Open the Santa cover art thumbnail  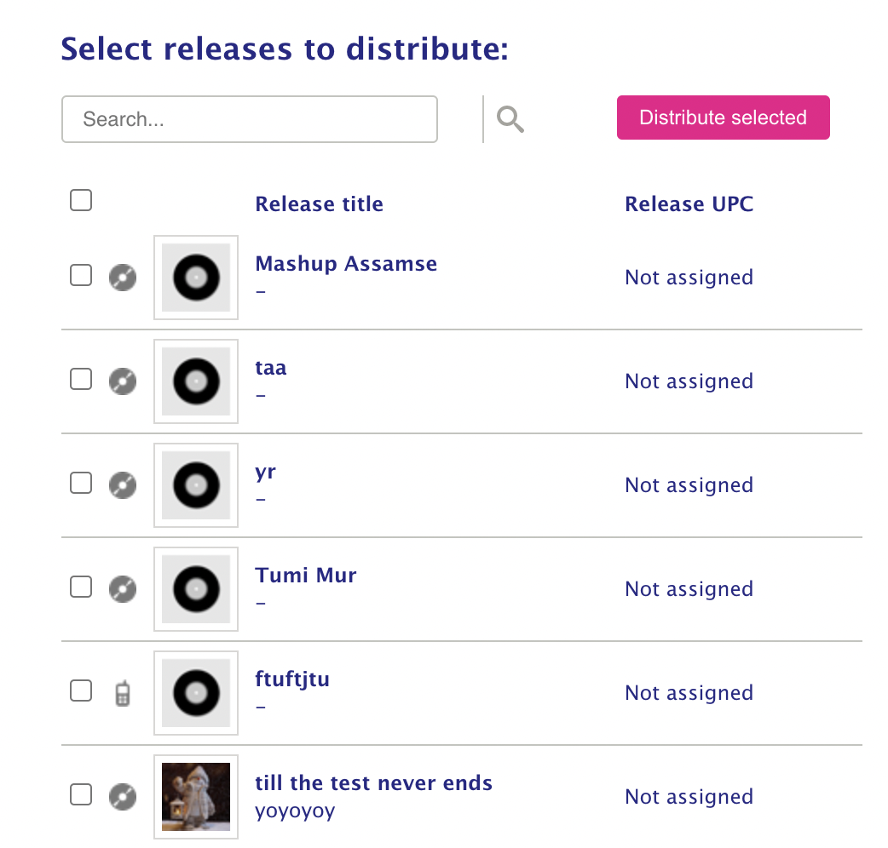coord(196,797)
